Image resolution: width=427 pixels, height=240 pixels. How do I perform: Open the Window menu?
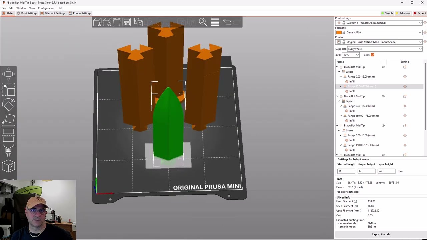(x=21, y=8)
